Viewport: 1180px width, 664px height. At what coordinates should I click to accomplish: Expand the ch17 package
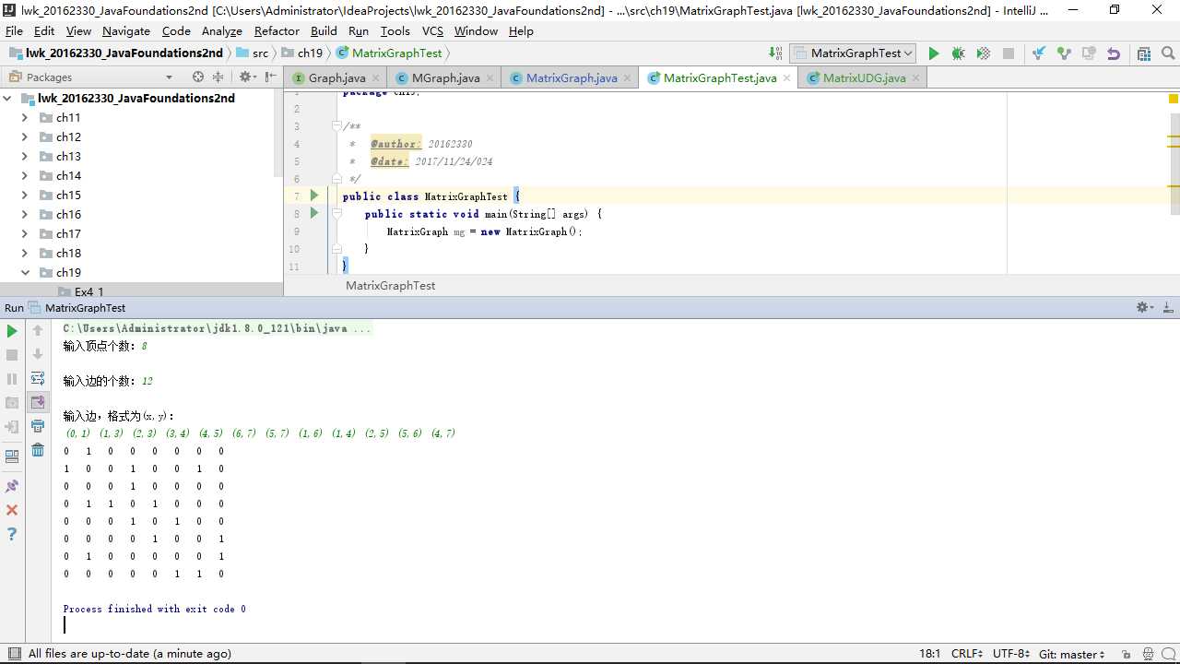[25, 233]
